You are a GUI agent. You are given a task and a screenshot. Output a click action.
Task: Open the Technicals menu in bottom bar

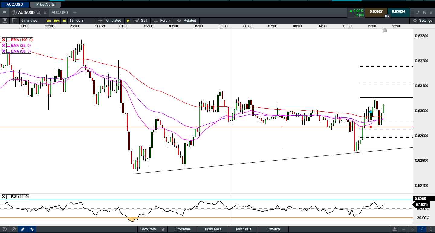[x=243, y=229]
